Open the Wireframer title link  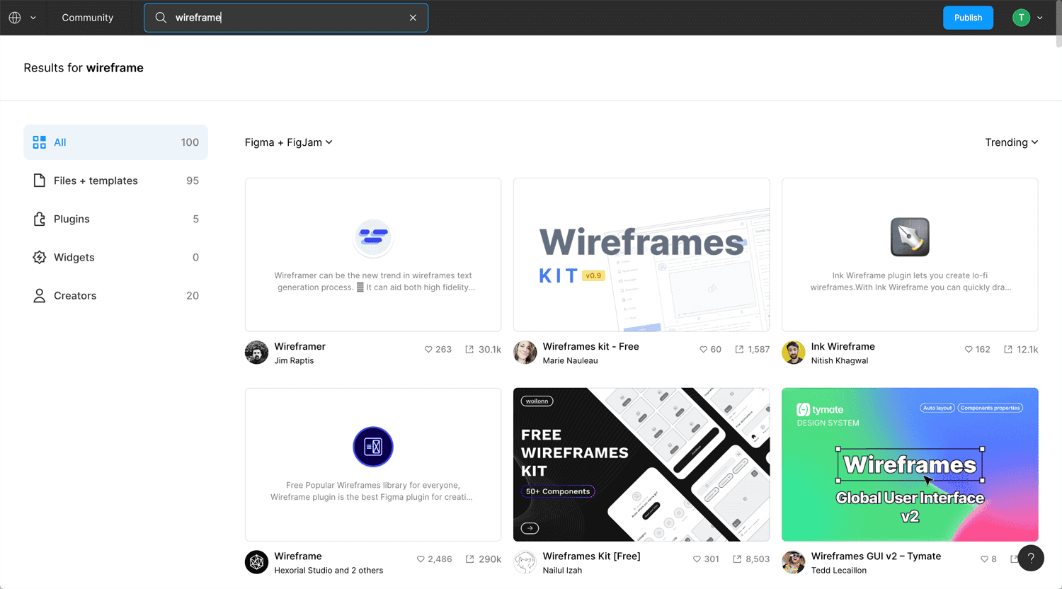[x=299, y=346]
